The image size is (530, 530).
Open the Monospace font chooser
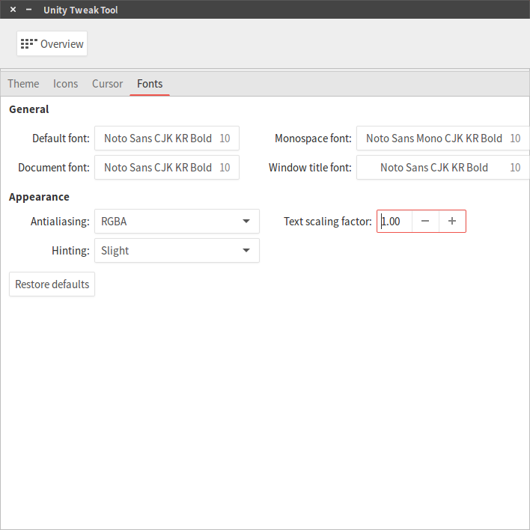pyautogui.click(x=443, y=138)
